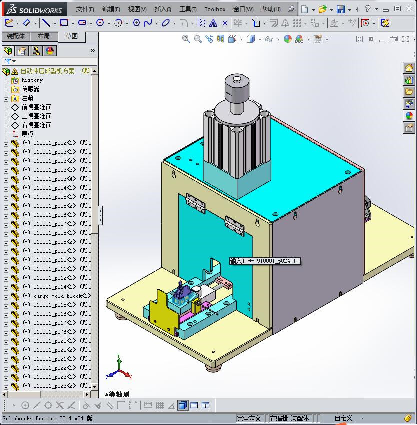Click the New document icon
417x425 pixels.
(305, 9)
